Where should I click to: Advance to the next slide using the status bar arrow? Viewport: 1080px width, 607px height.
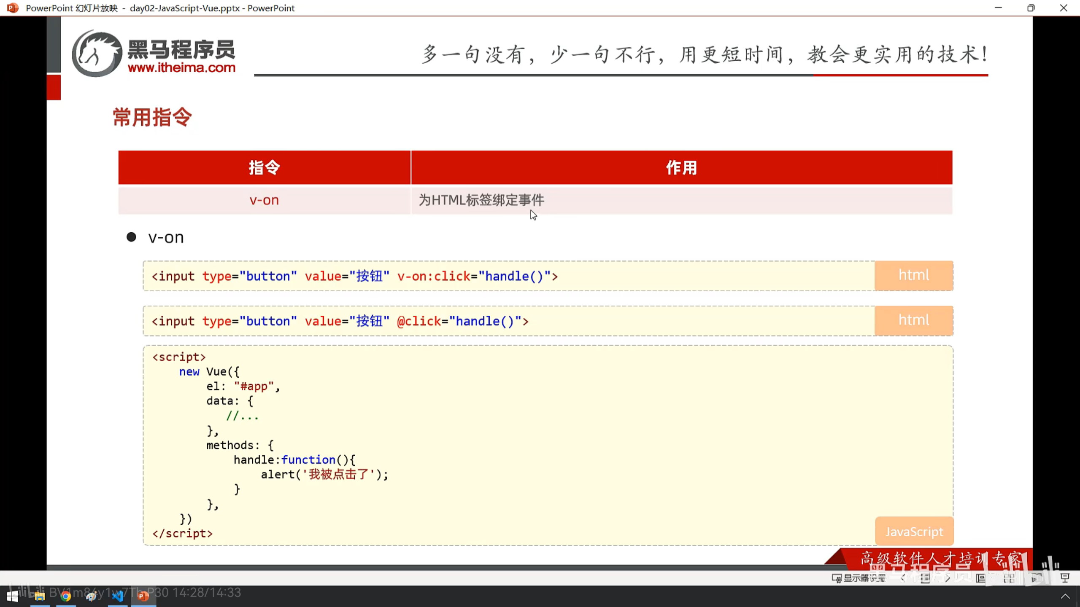[x=948, y=578]
